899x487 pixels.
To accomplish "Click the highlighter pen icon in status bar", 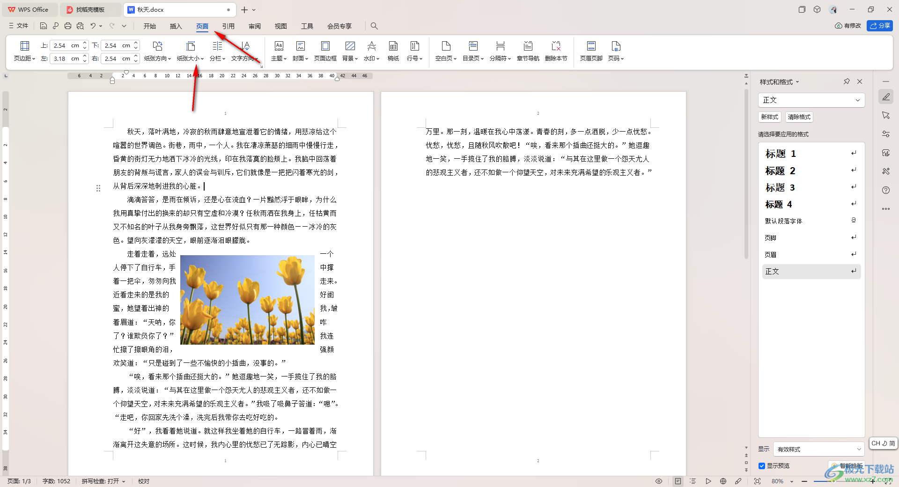I will pos(738,481).
